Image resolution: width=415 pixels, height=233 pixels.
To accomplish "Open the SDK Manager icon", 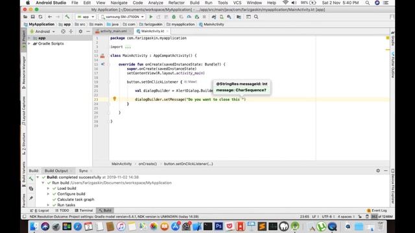I will 229,17.
